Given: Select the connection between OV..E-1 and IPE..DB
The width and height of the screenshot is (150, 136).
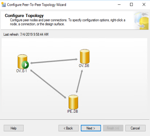Looking at the screenshot, I should click(x=48, y=84).
